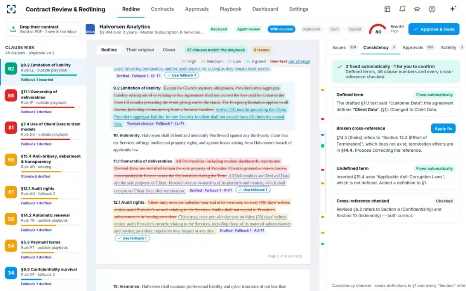
Task: Click the Low legend swatch
Action: (x=230, y=61)
